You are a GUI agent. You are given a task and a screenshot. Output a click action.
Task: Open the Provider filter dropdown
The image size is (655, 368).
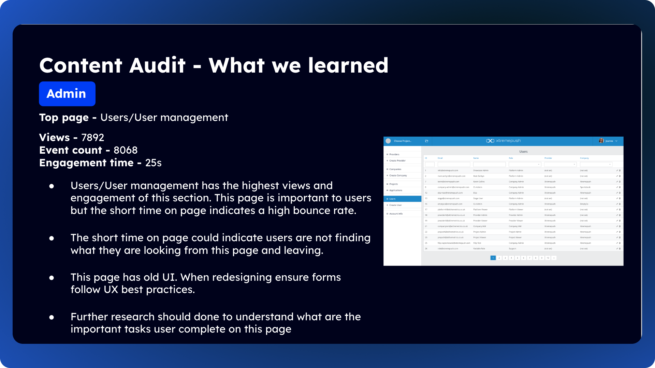click(x=560, y=164)
